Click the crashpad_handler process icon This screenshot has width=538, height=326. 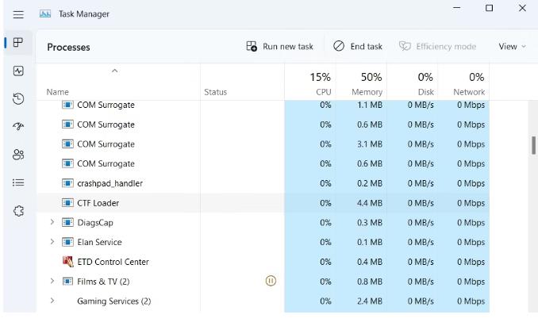[x=67, y=183]
